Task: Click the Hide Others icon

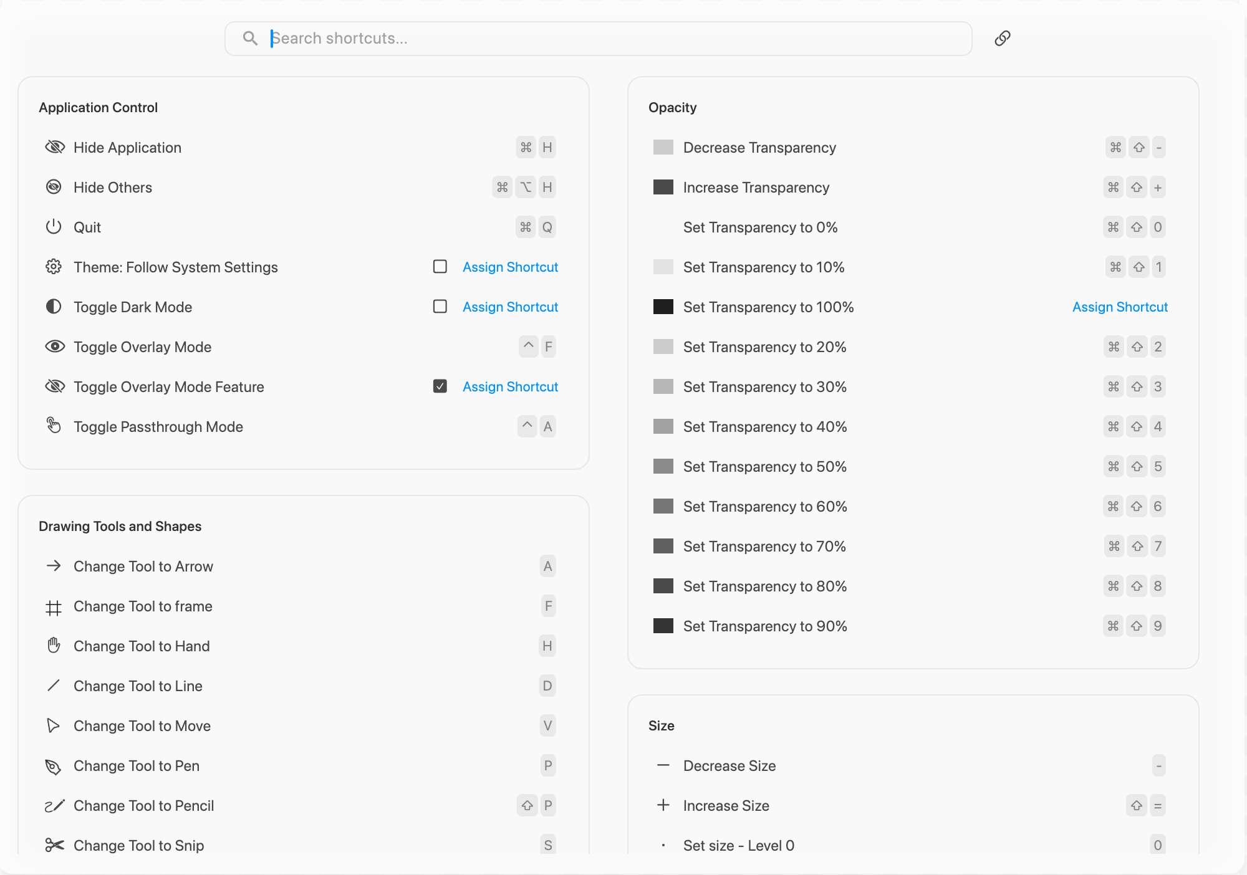Action: point(54,187)
